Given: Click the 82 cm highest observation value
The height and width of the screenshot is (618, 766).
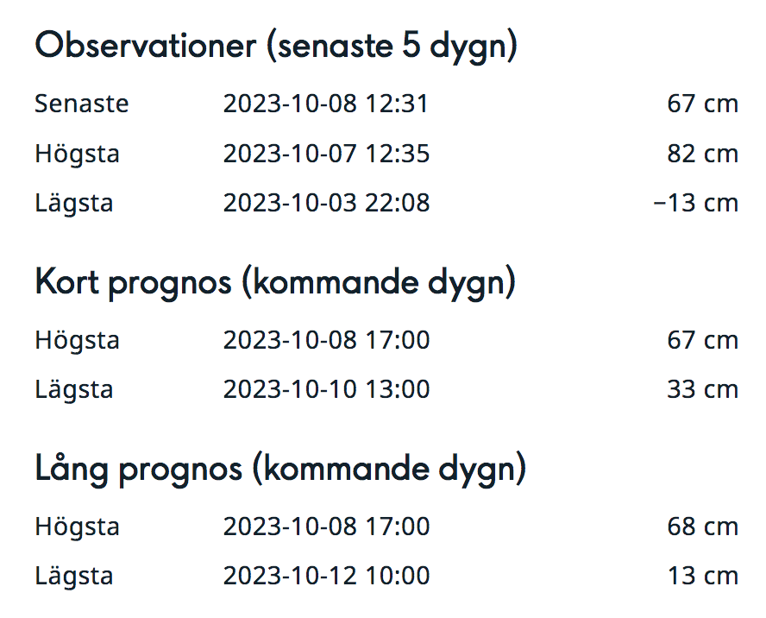Looking at the screenshot, I should (702, 154).
